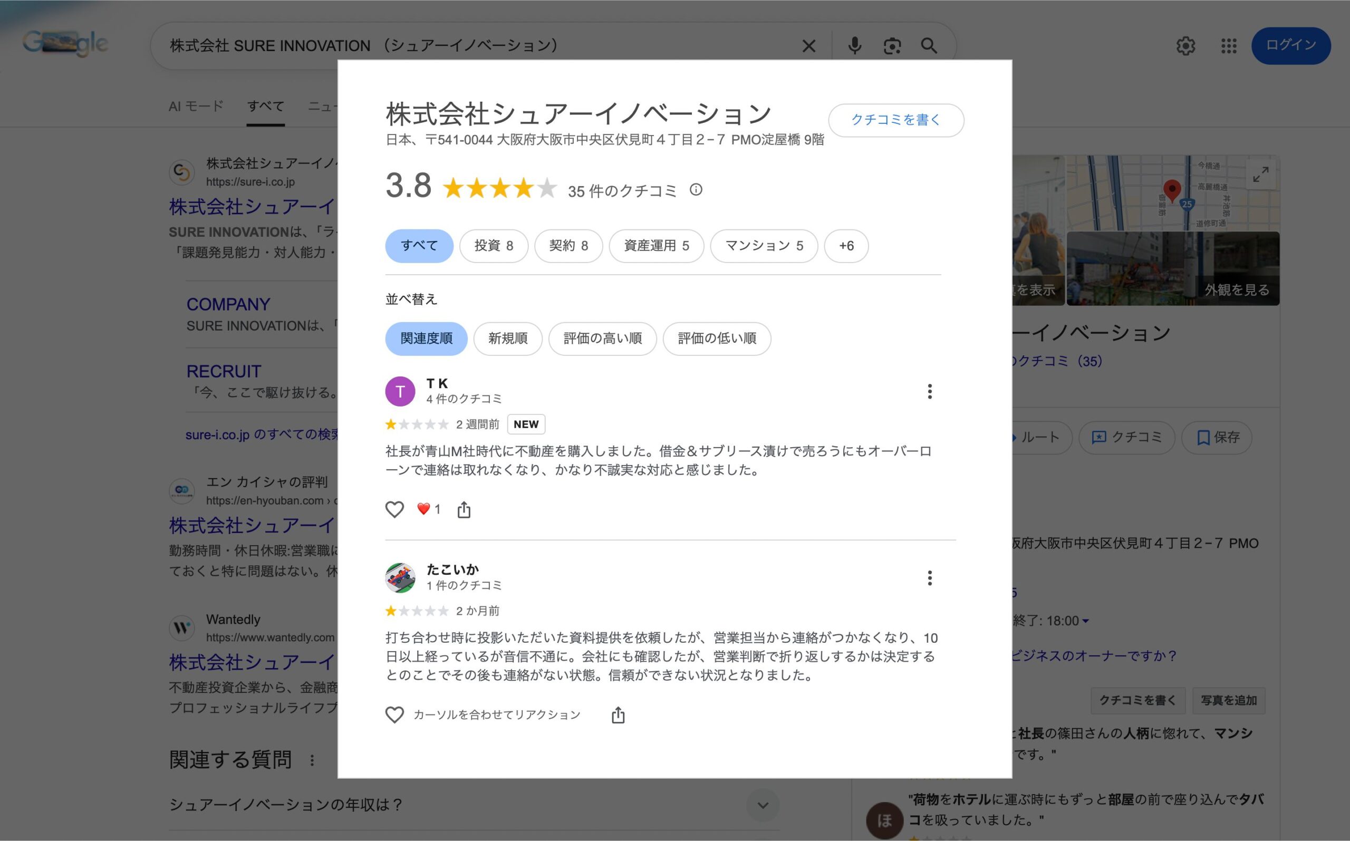Expand the シュアーイノベーションの年収は question
Screen dimensions: 1350x841
(x=762, y=805)
